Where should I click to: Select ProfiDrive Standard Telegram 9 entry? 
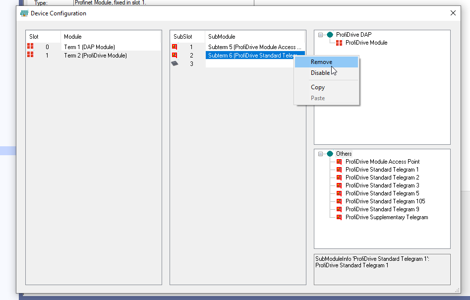click(382, 209)
